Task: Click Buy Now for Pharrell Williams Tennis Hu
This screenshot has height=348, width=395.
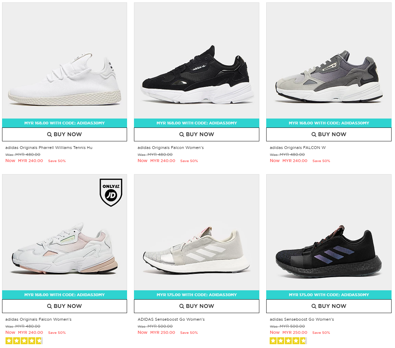Action: 65,134
